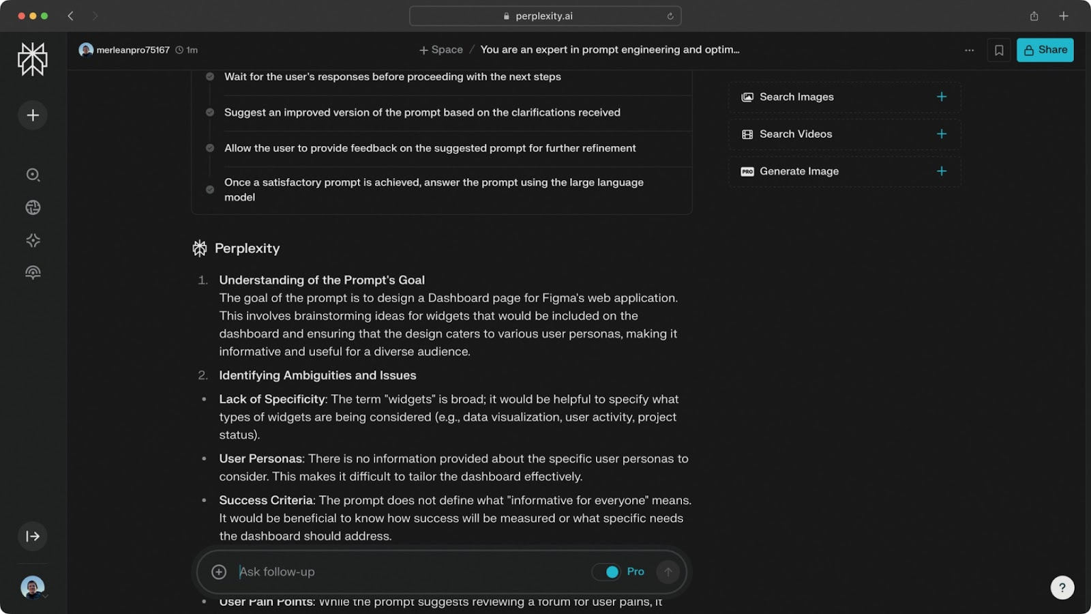Screen dimensions: 1091x614
Task: Click the submit arrow button
Action: (668, 572)
